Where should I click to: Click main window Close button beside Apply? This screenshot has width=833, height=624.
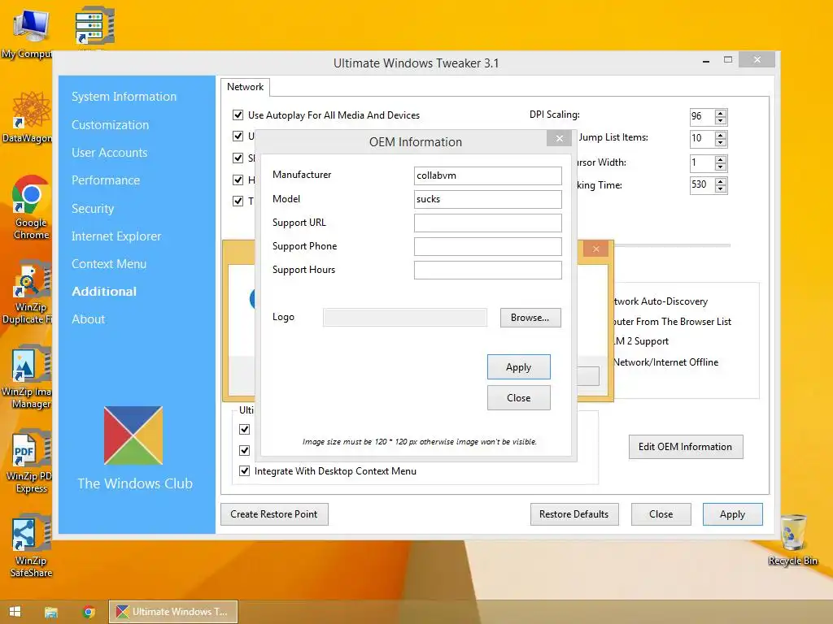click(x=661, y=514)
